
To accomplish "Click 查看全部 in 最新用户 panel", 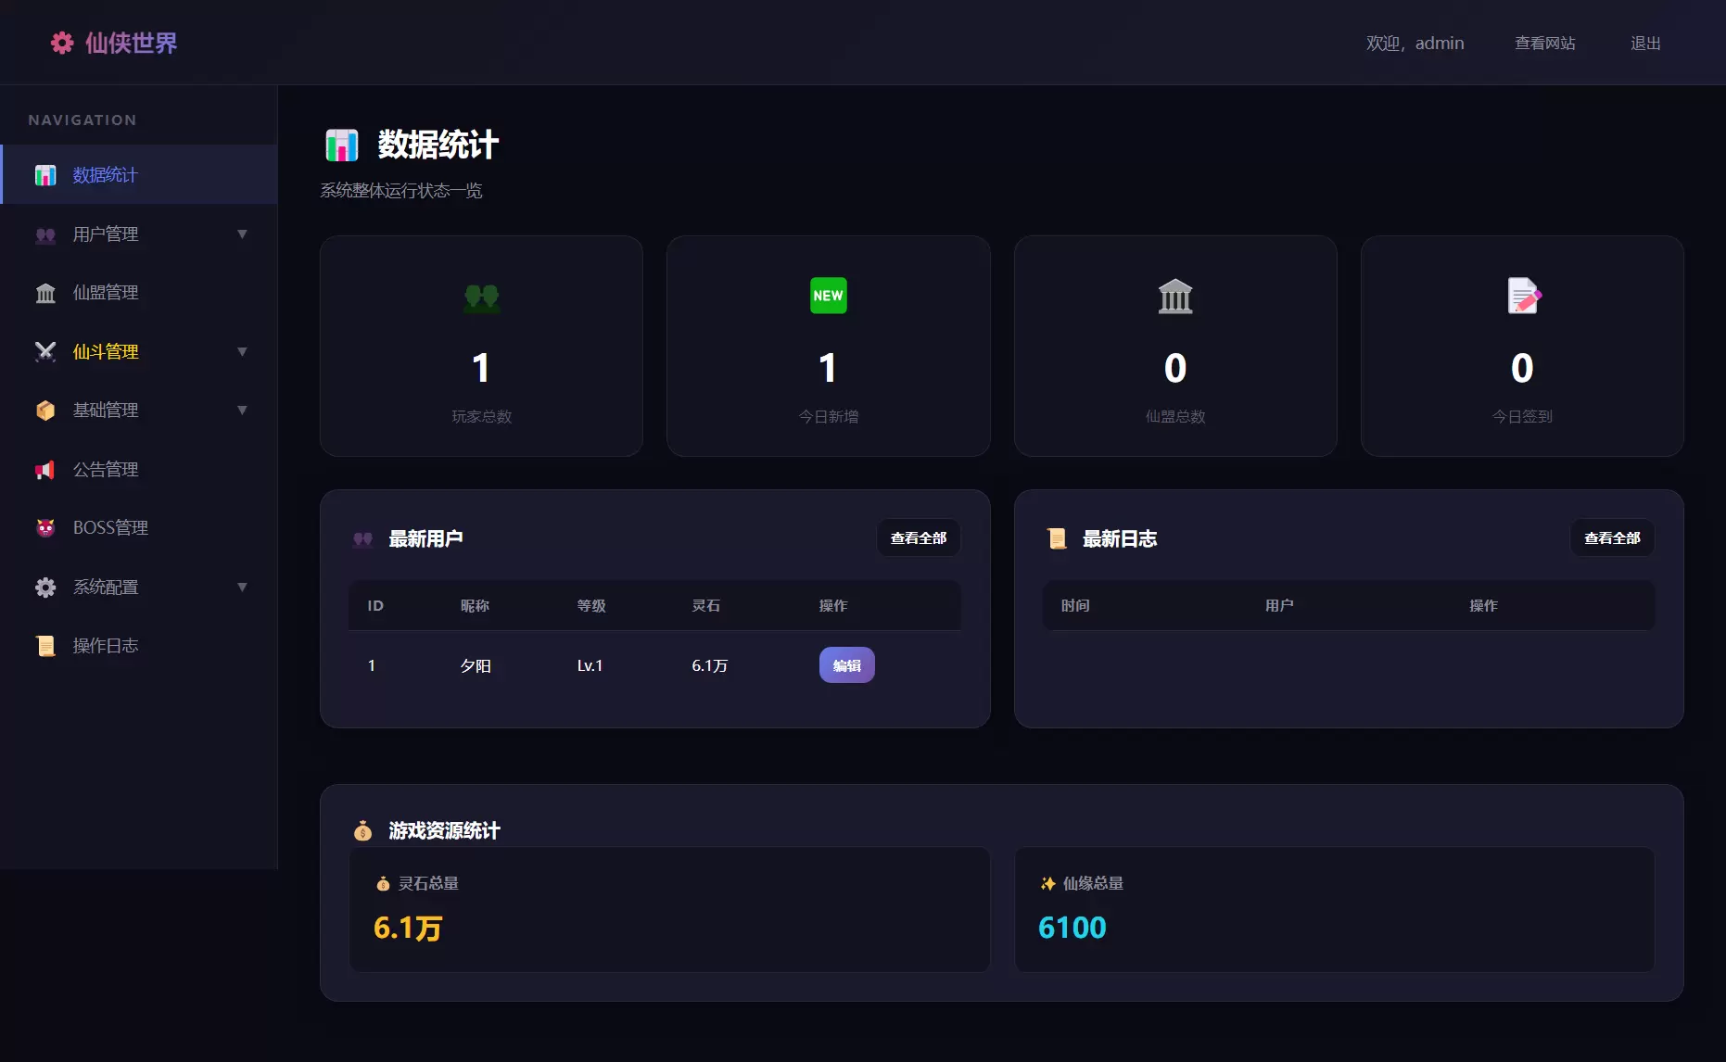I will click(x=919, y=538).
